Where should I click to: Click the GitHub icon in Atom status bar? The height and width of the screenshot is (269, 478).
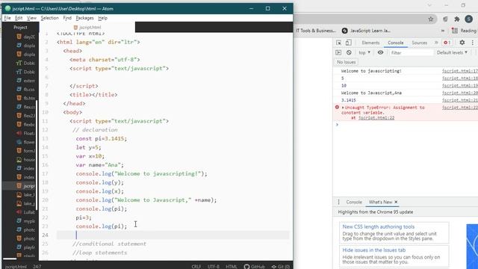246,267
